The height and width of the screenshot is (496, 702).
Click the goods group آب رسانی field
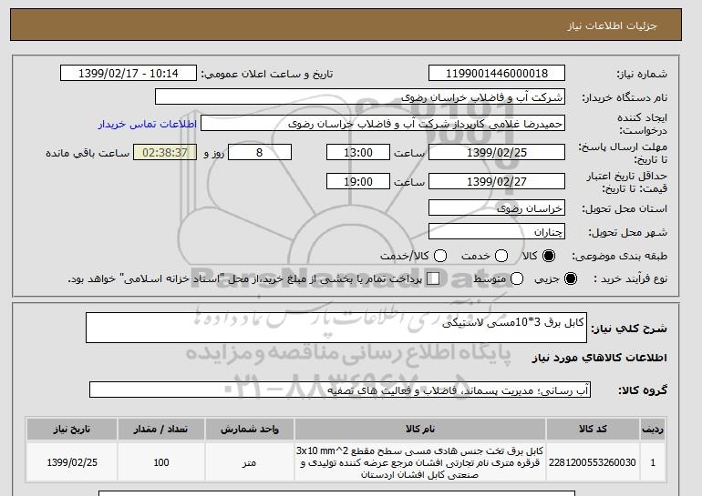(x=340, y=390)
